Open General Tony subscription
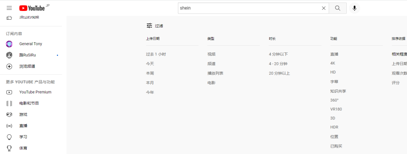 point(31,44)
